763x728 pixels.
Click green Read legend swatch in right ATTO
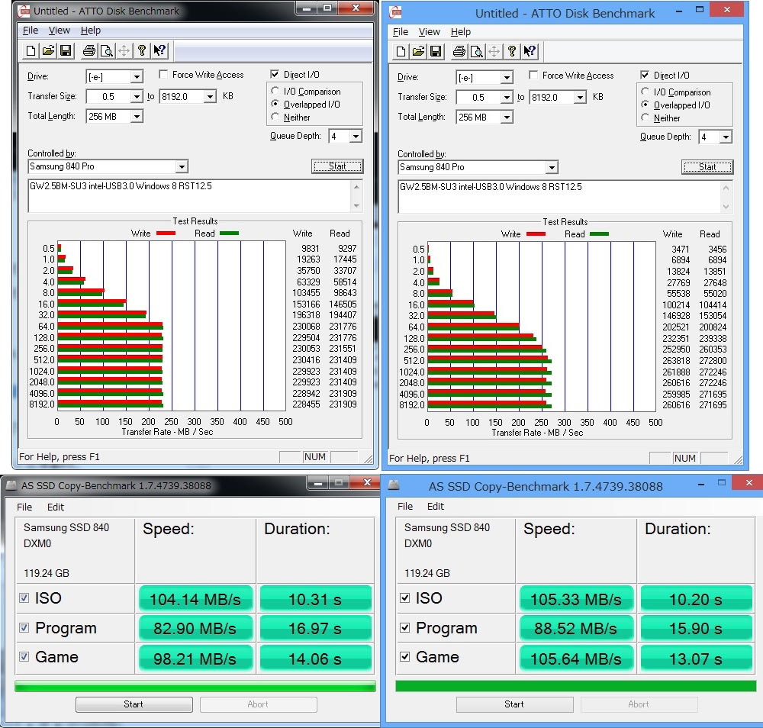click(x=599, y=234)
